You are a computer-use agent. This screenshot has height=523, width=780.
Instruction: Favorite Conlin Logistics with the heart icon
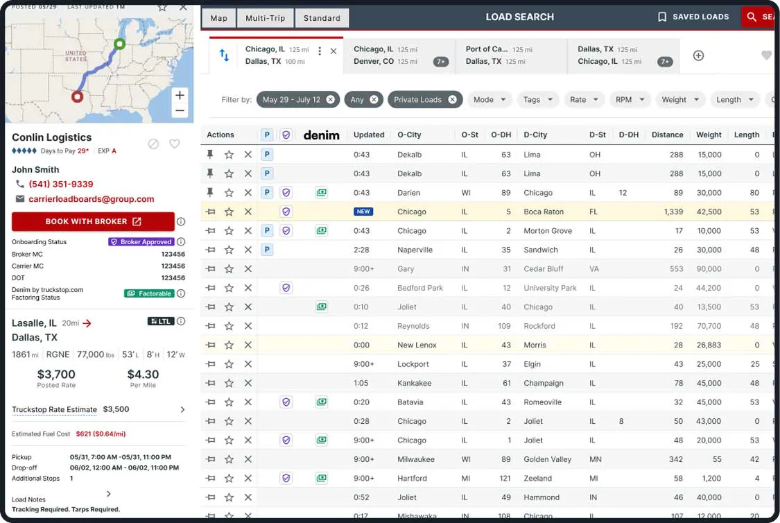pyautogui.click(x=174, y=144)
